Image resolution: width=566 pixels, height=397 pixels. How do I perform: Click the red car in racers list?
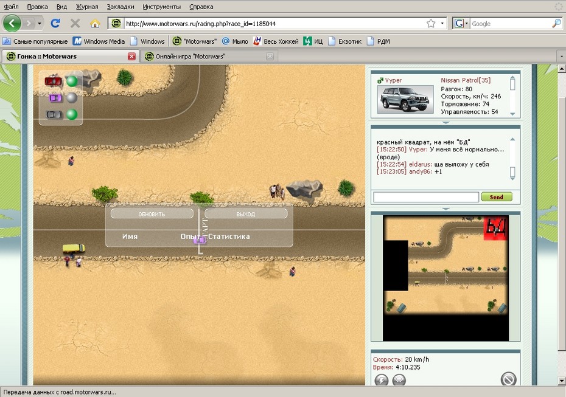click(53, 81)
